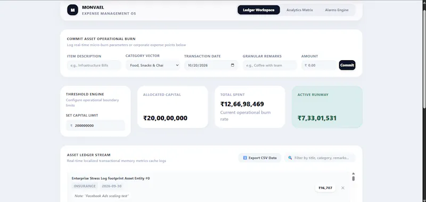Click the MONVAEL brand name text
Image resolution: width=426 pixels, height=202 pixels.
(93, 7)
